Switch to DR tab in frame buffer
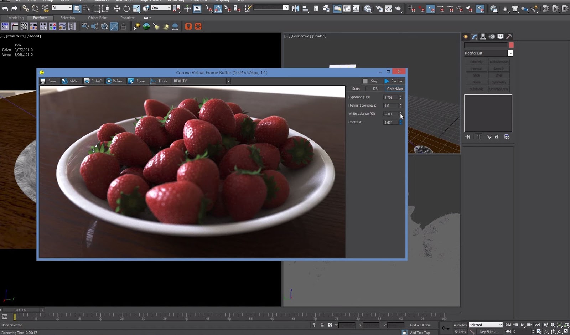Screen dimensions: 570x335 [375, 89]
